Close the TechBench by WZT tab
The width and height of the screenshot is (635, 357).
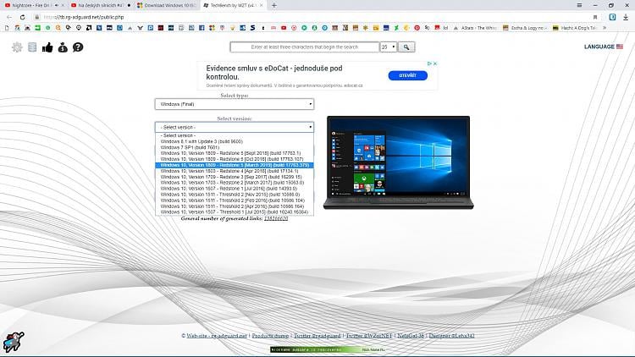[262, 5]
